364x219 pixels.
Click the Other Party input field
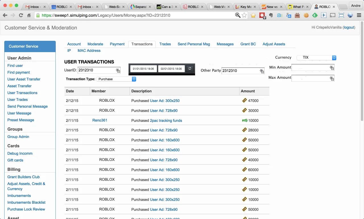tap(243, 71)
